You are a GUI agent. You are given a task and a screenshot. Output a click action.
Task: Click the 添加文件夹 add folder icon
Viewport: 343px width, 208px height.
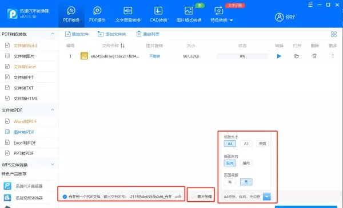click(x=101, y=34)
